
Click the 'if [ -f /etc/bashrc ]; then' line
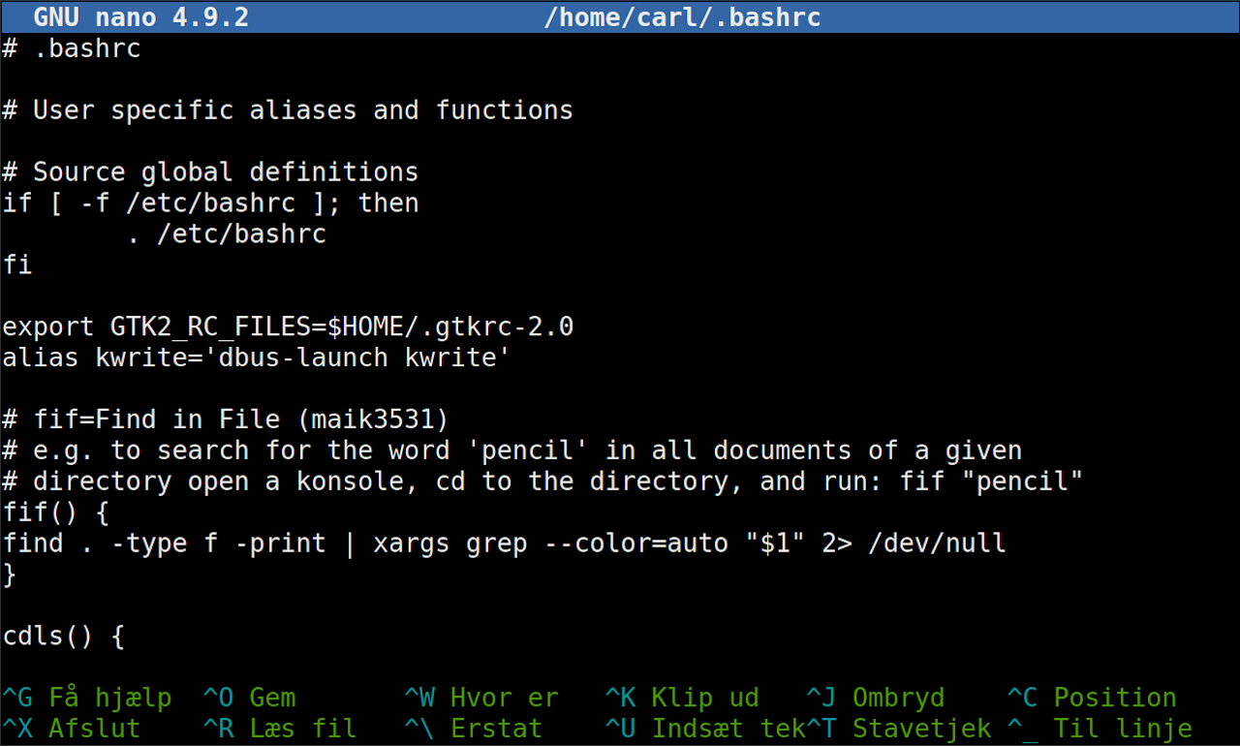pyautogui.click(x=210, y=203)
